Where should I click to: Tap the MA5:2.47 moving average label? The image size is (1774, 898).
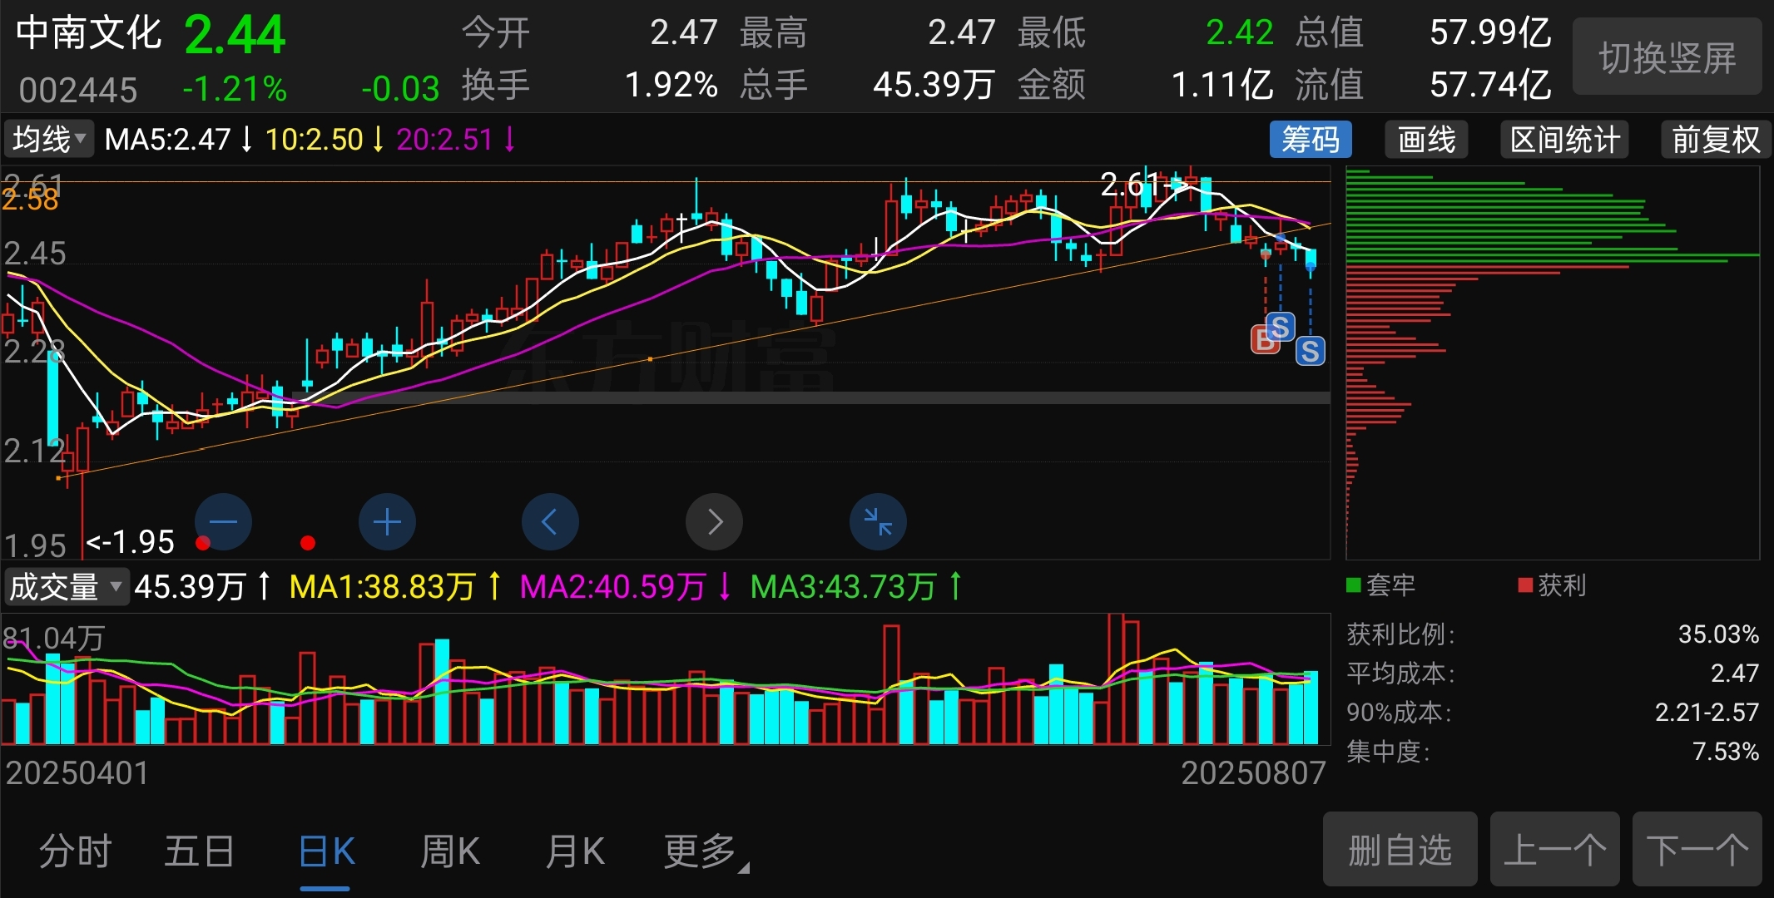pos(168,139)
